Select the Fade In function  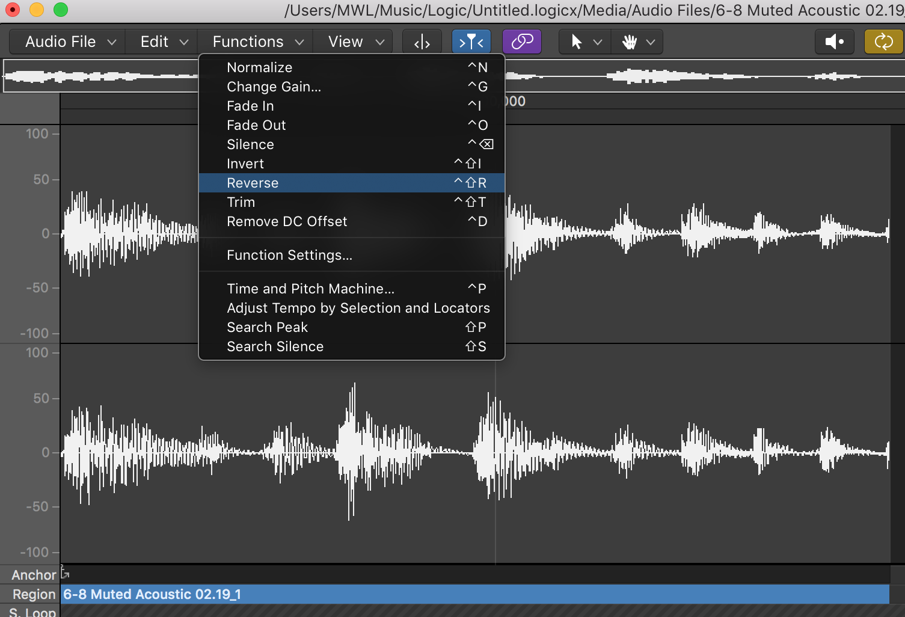pyautogui.click(x=352, y=106)
